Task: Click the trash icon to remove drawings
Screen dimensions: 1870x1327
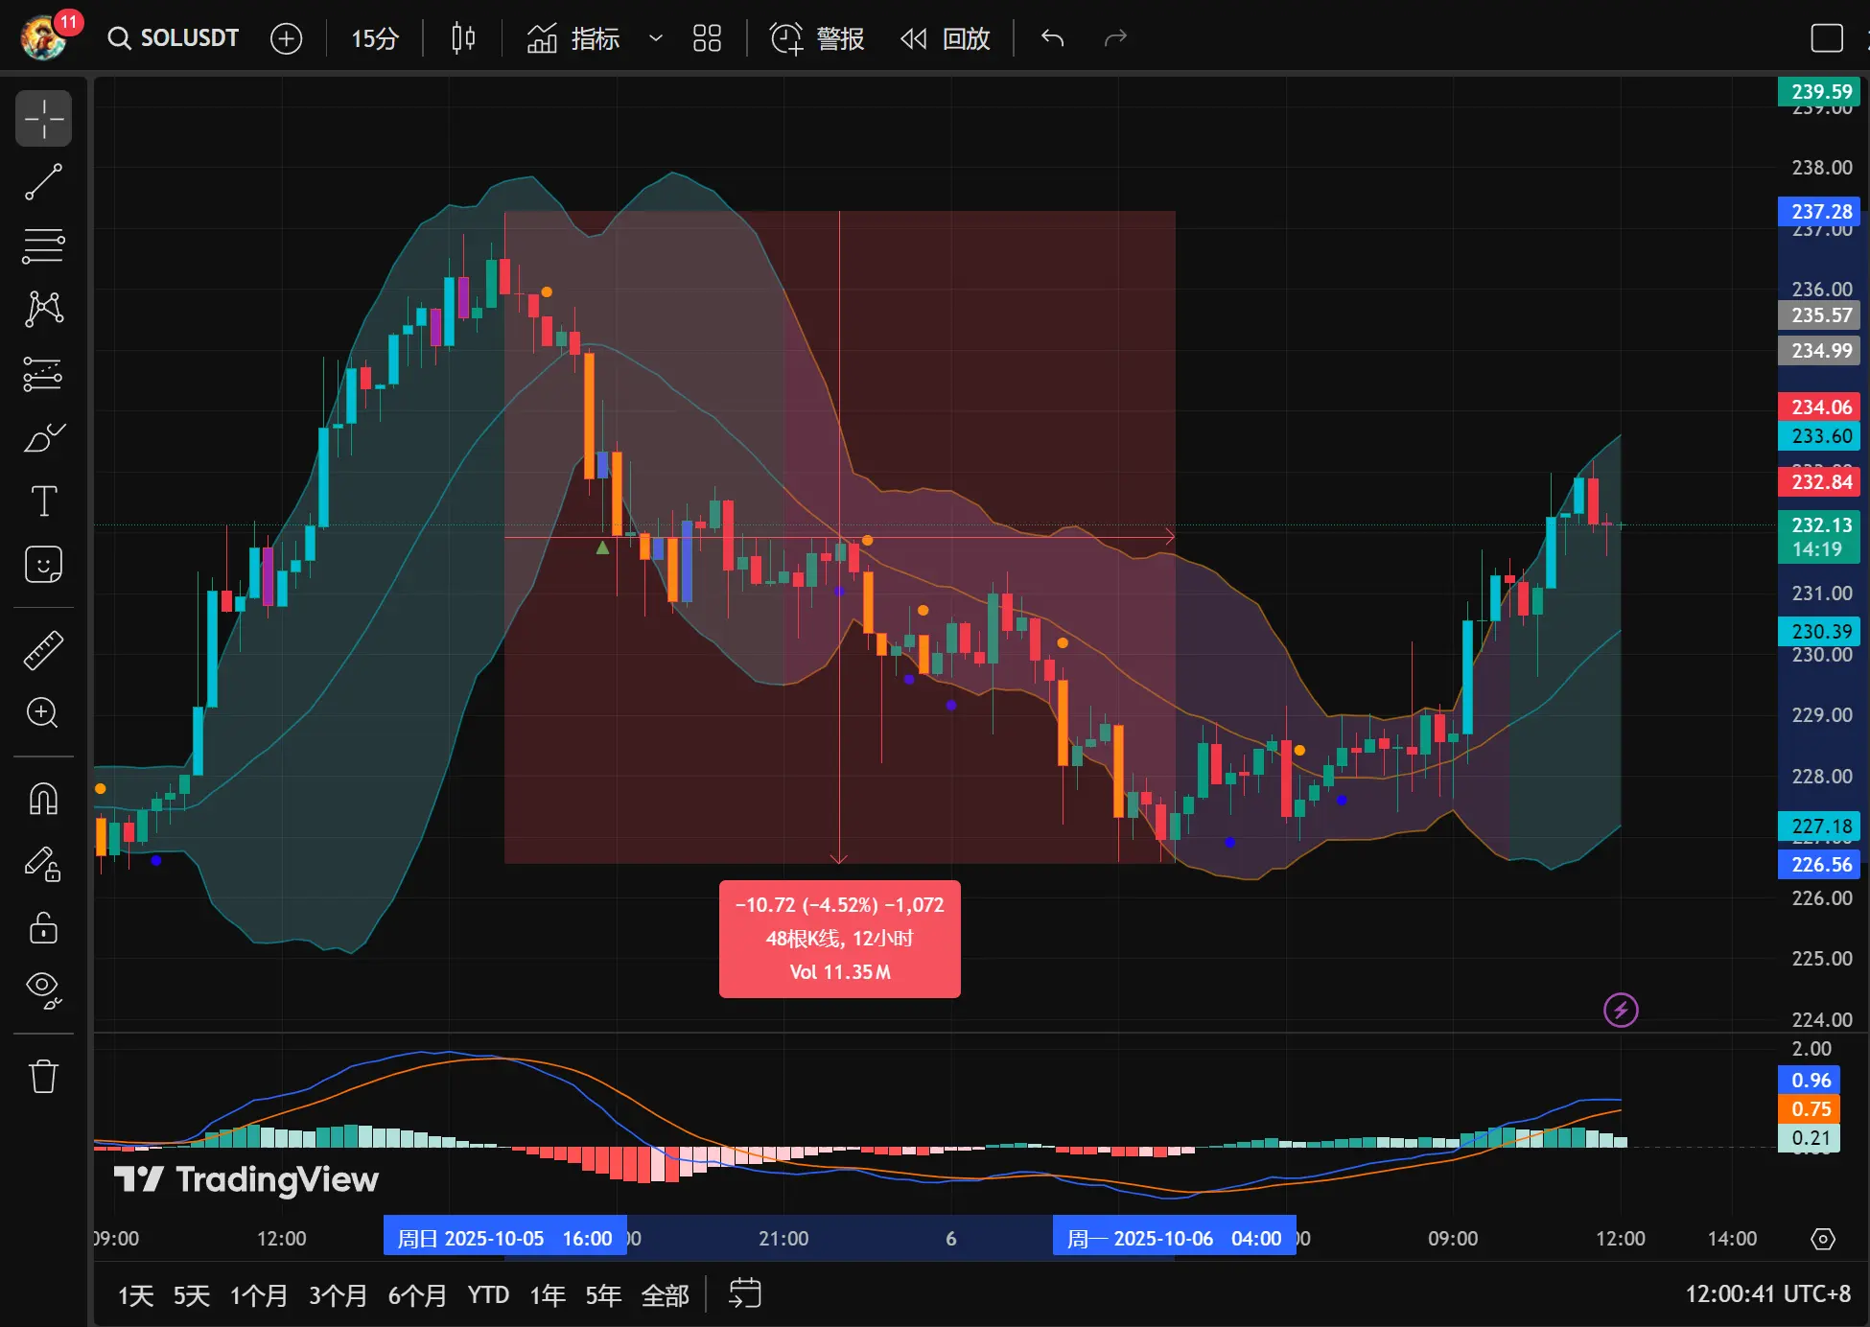Action: point(43,1076)
